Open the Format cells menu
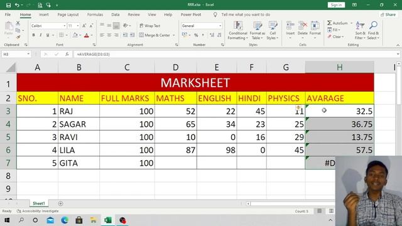Viewport: 402px width, 226px height. (x=315, y=31)
